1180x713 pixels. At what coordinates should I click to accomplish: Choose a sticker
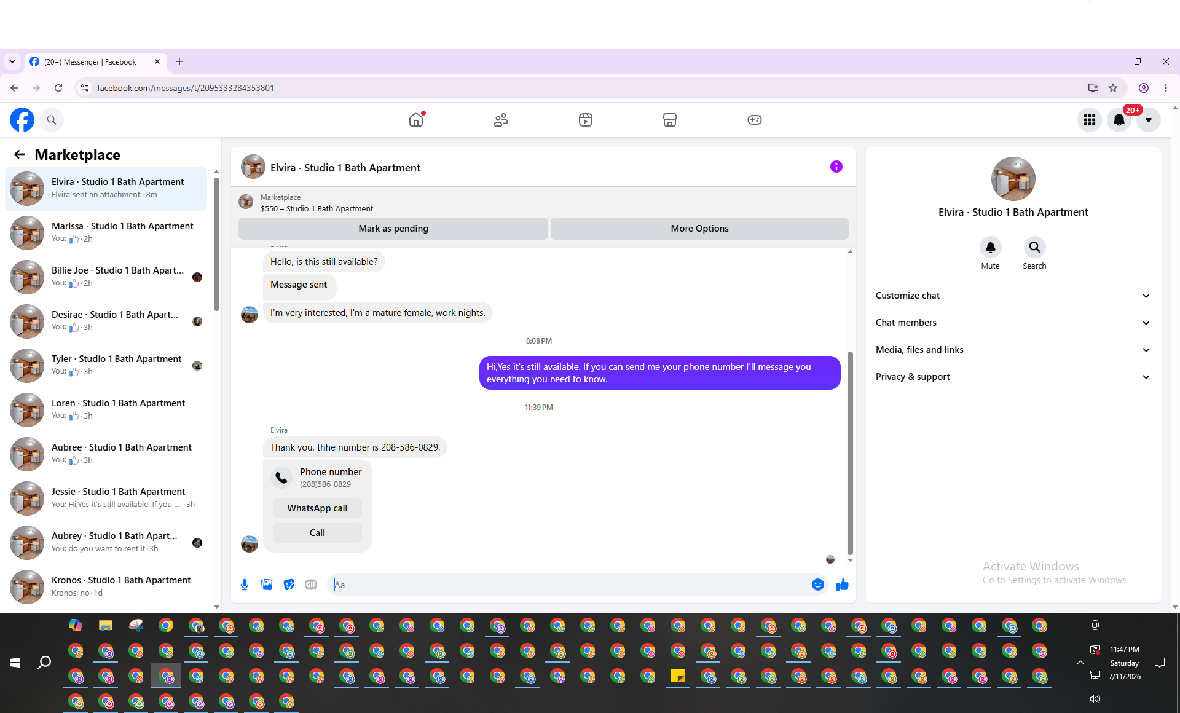(x=289, y=585)
